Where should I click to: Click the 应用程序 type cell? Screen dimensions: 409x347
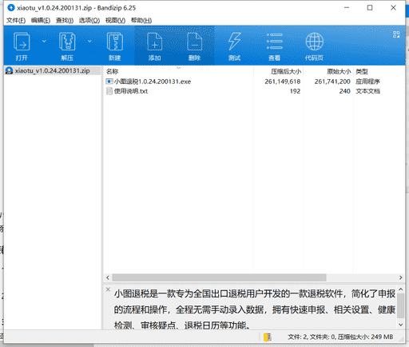[x=367, y=82]
